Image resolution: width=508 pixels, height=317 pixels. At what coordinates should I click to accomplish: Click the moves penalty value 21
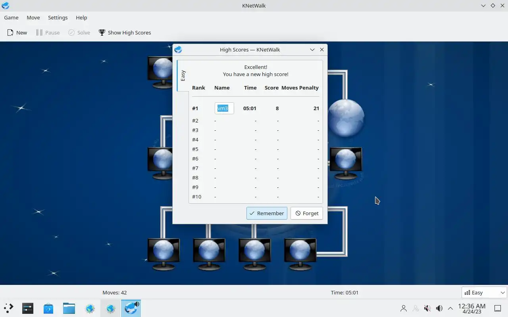tap(316, 108)
